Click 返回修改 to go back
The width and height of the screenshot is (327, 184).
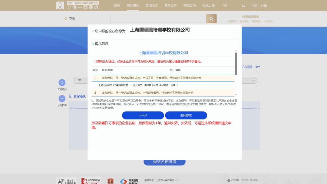click(186, 115)
